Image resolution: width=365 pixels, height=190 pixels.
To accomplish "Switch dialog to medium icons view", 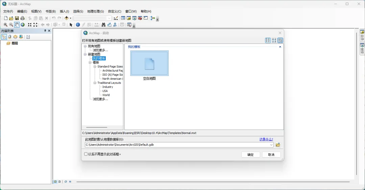I will pyautogui.click(x=274, y=40).
